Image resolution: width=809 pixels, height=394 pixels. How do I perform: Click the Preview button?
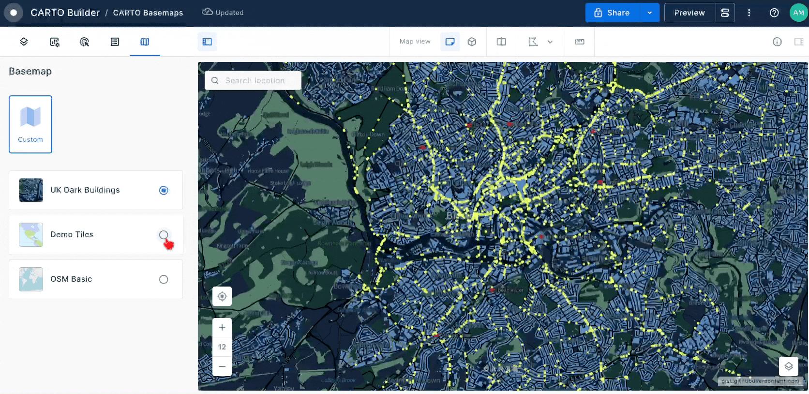[x=689, y=13]
